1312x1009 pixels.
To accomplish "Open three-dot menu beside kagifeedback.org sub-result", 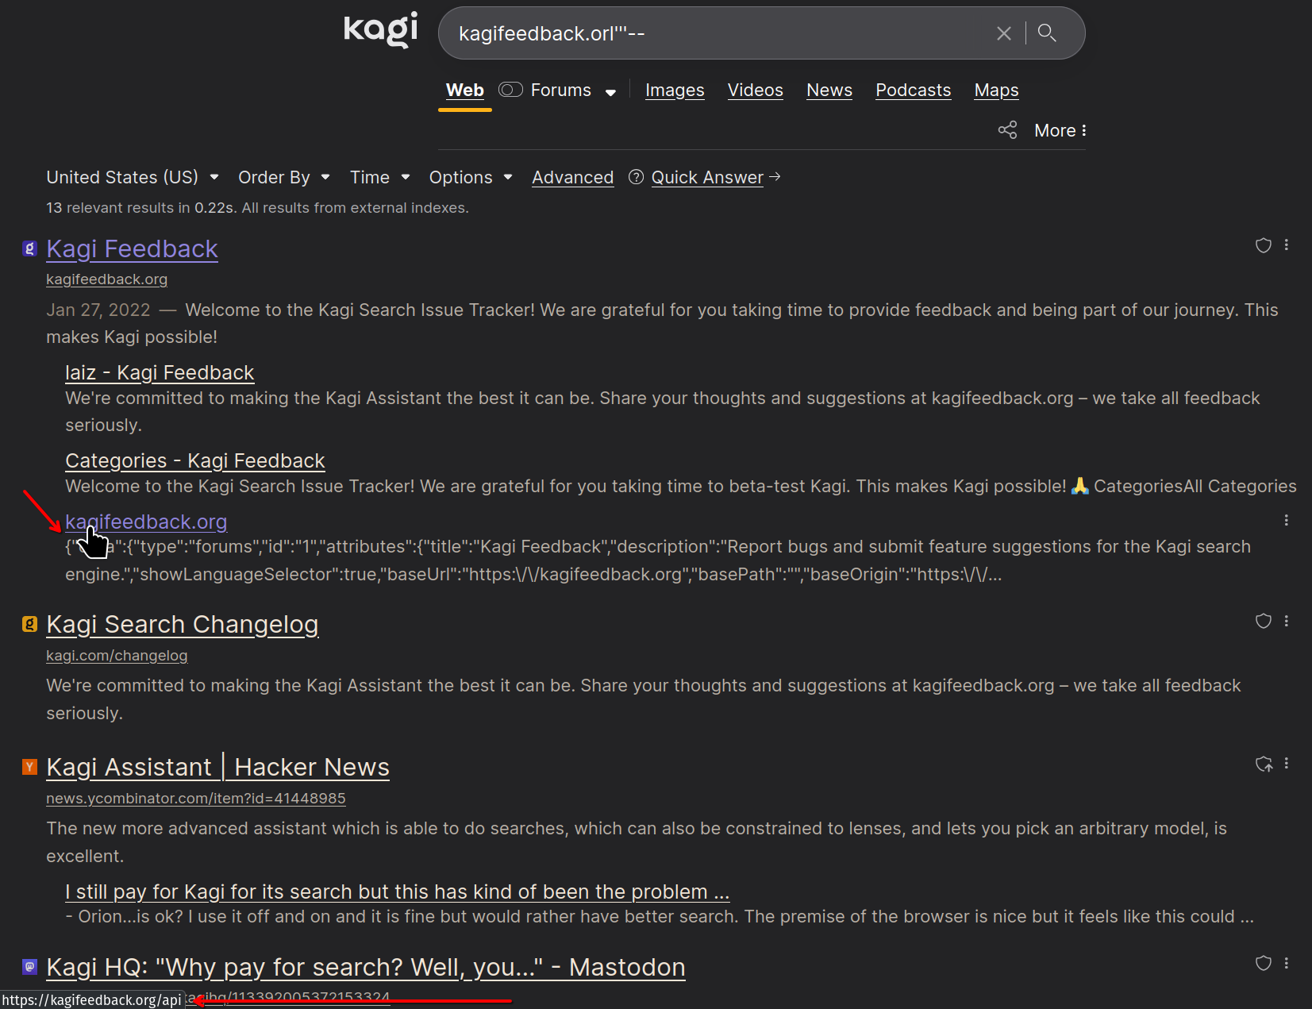I will [1286, 521].
